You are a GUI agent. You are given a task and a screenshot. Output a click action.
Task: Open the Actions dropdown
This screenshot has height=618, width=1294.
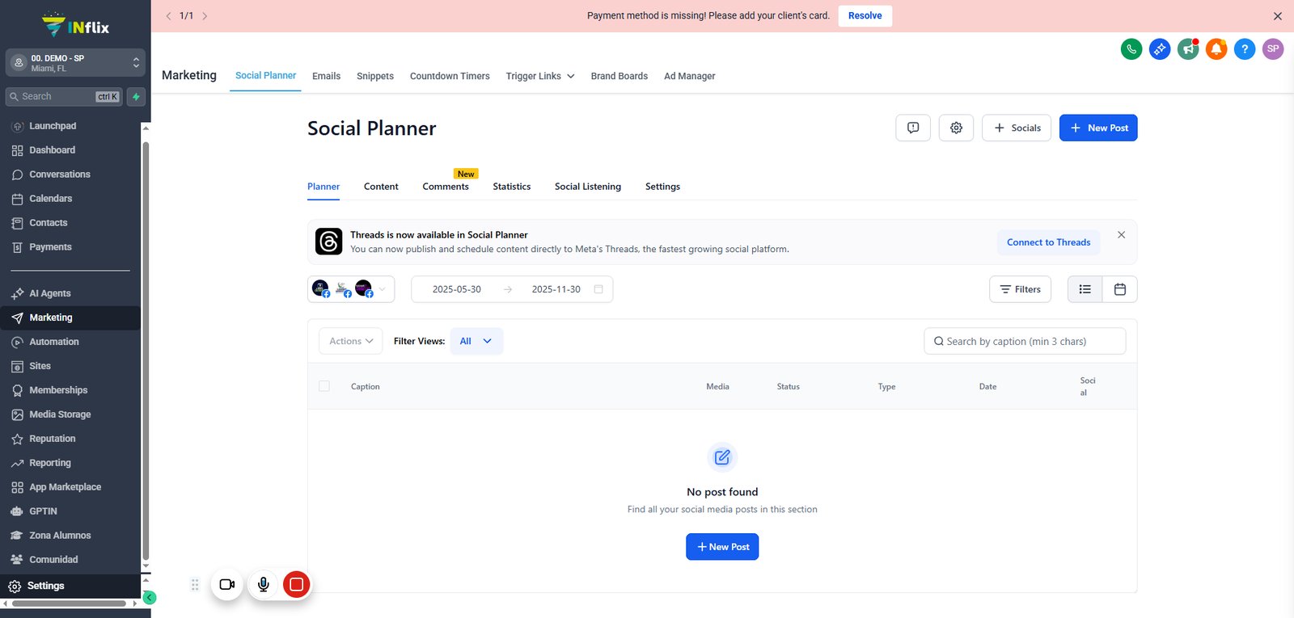point(351,341)
